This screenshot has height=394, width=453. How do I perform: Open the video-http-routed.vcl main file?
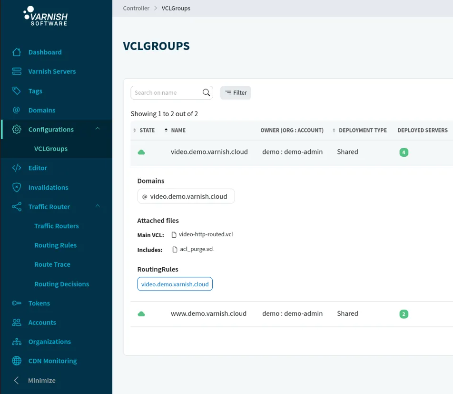(206, 234)
